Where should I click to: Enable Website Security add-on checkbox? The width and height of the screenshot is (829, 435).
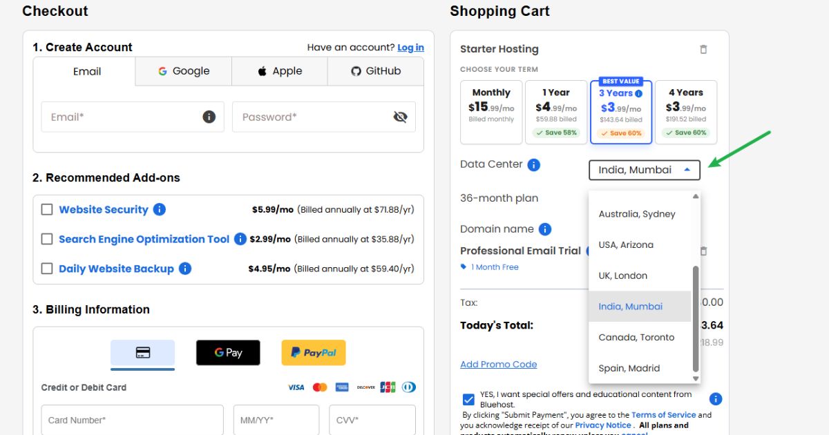pos(47,209)
